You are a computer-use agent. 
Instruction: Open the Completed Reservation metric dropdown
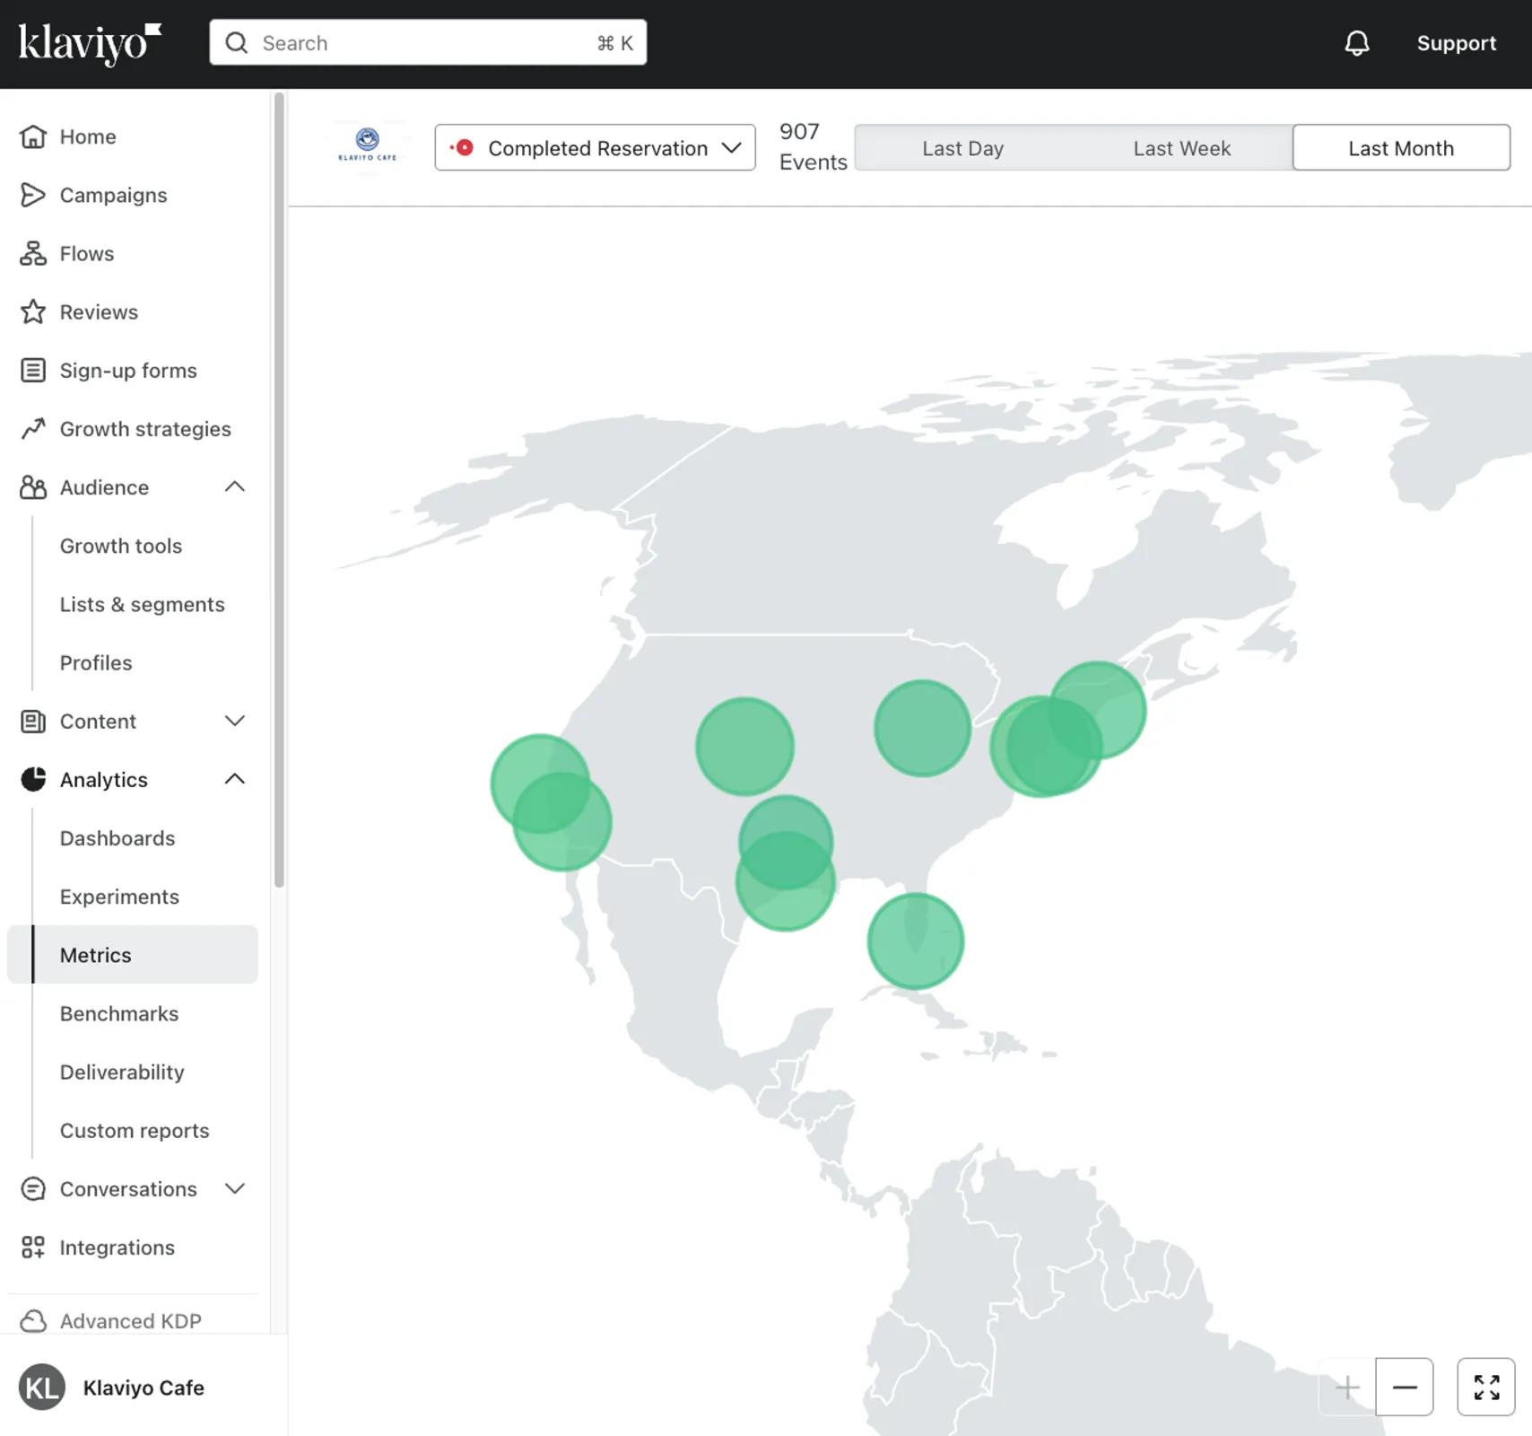596,147
